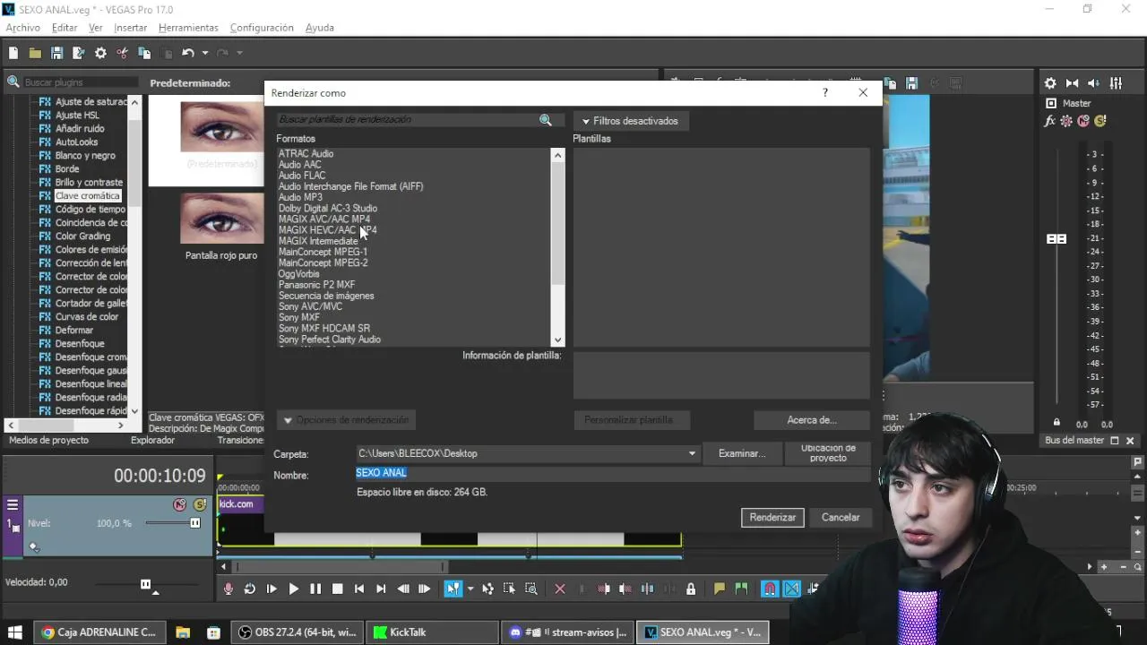Delete selected events with the red X

point(560,589)
